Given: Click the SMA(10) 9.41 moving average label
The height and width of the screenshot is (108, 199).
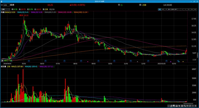Looking at the screenshot, I should [23, 12].
